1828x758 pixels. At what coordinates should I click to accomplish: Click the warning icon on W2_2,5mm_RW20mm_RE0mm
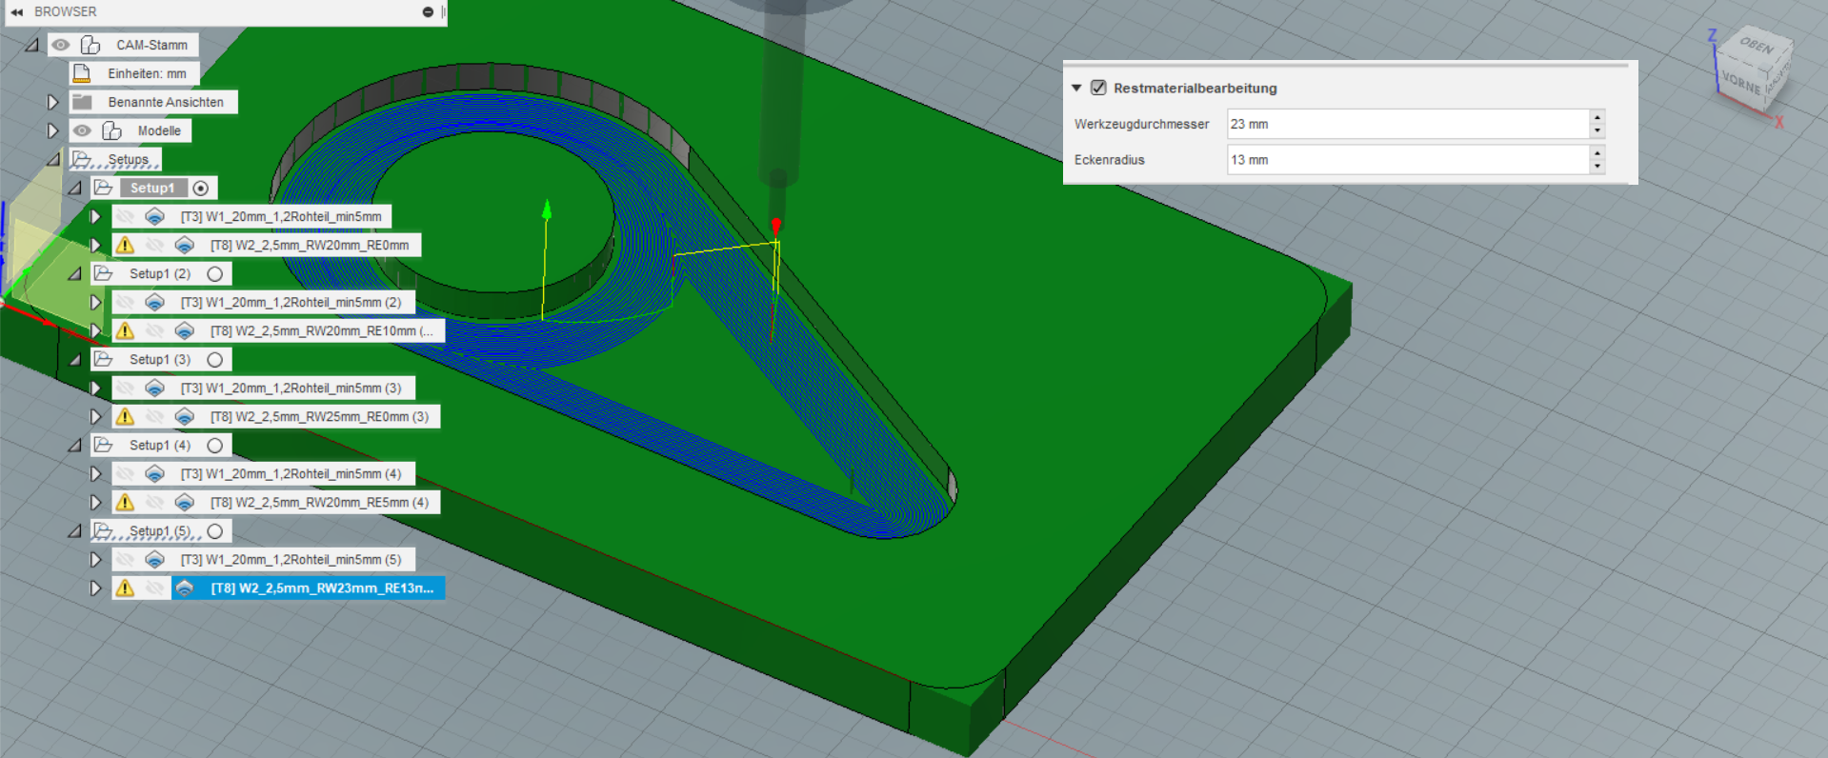tap(125, 245)
